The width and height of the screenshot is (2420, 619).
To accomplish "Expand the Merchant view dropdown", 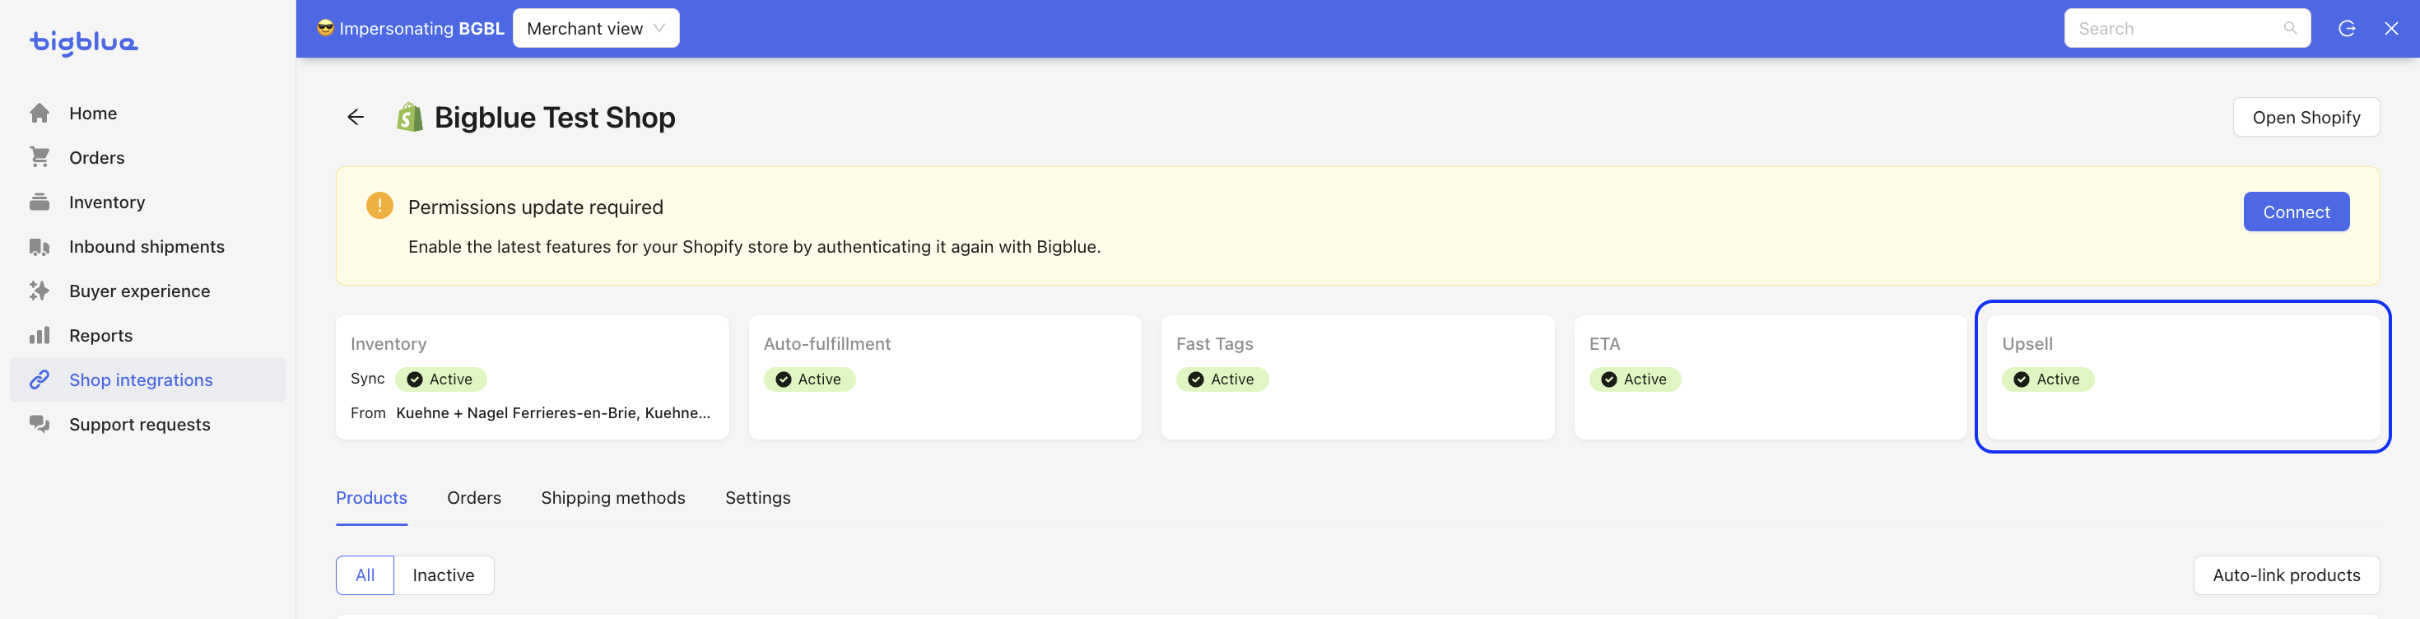I will (596, 29).
